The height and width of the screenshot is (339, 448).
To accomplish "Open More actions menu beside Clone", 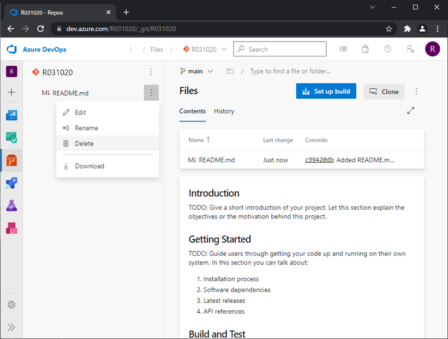I will tap(416, 91).
